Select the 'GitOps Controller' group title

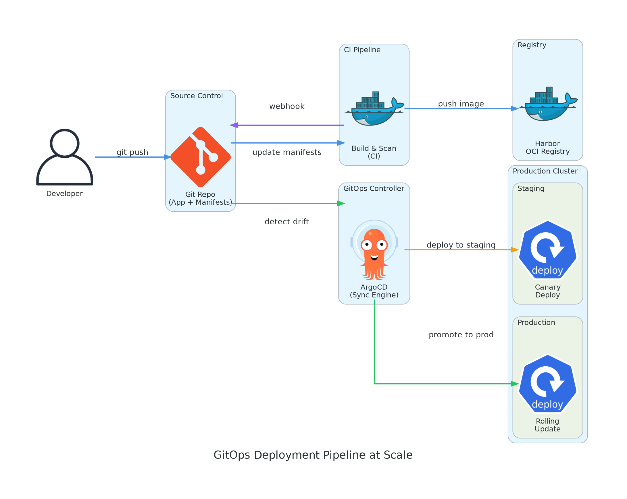[374, 189]
